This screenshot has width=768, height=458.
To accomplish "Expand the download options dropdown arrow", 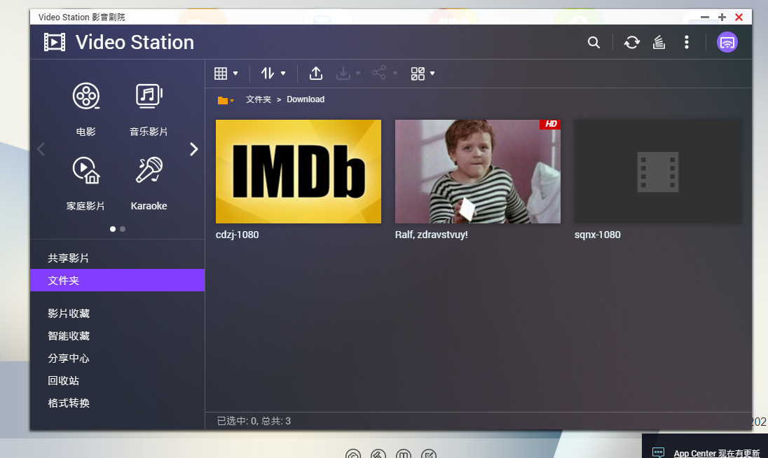I will coord(358,74).
